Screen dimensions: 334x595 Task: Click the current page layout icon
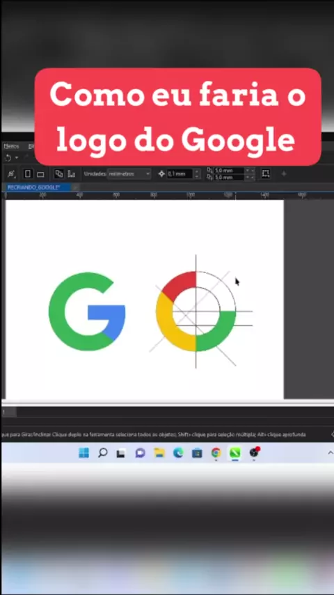pos(71,173)
